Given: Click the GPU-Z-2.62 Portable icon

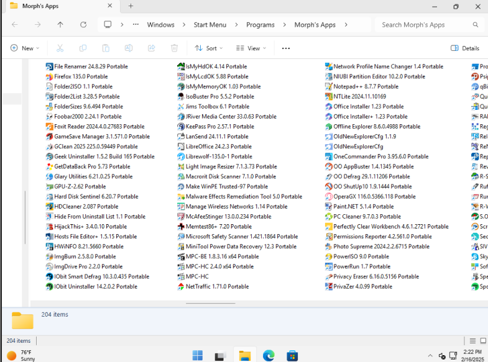Looking at the screenshot, I should tap(50, 186).
